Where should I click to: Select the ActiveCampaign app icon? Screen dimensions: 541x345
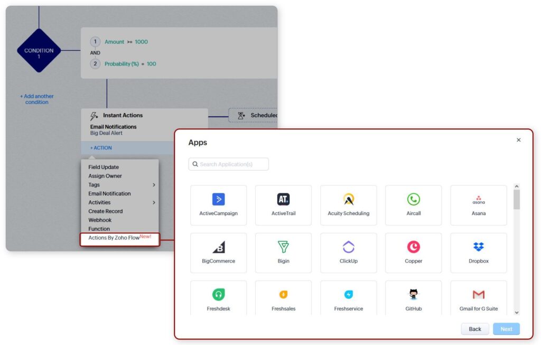[x=218, y=199]
